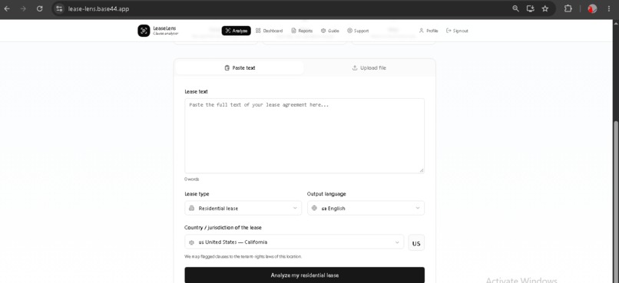
Task: Click the Support nav lifebuoy icon
Action: (x=349, y=31)
